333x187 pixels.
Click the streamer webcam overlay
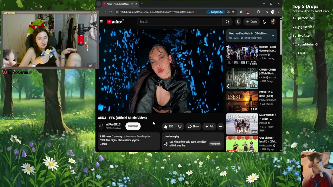pos(50,40)
